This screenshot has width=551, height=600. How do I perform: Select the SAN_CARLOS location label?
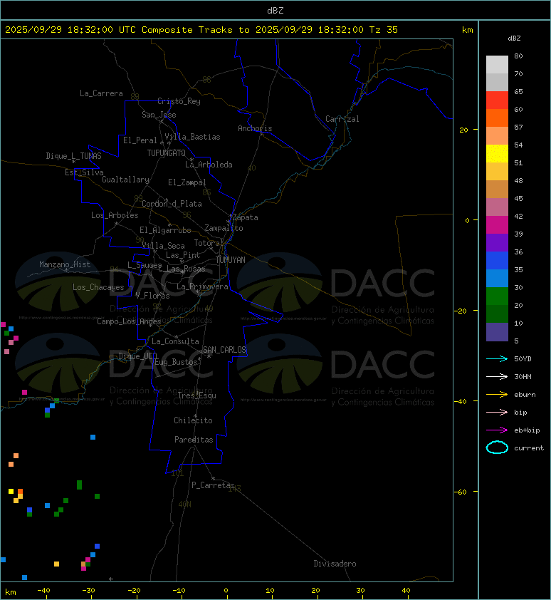click(x=224, y=350)
